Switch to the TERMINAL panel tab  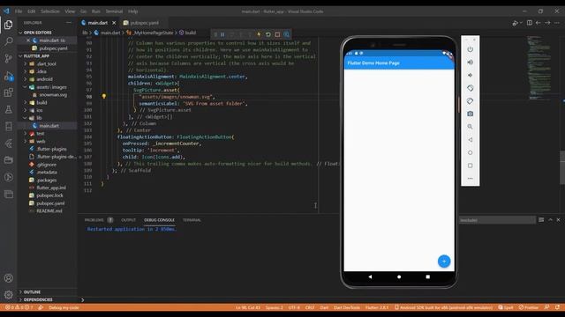[192, 220]
